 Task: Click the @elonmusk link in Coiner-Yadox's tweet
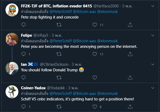(x=107, y=94)
